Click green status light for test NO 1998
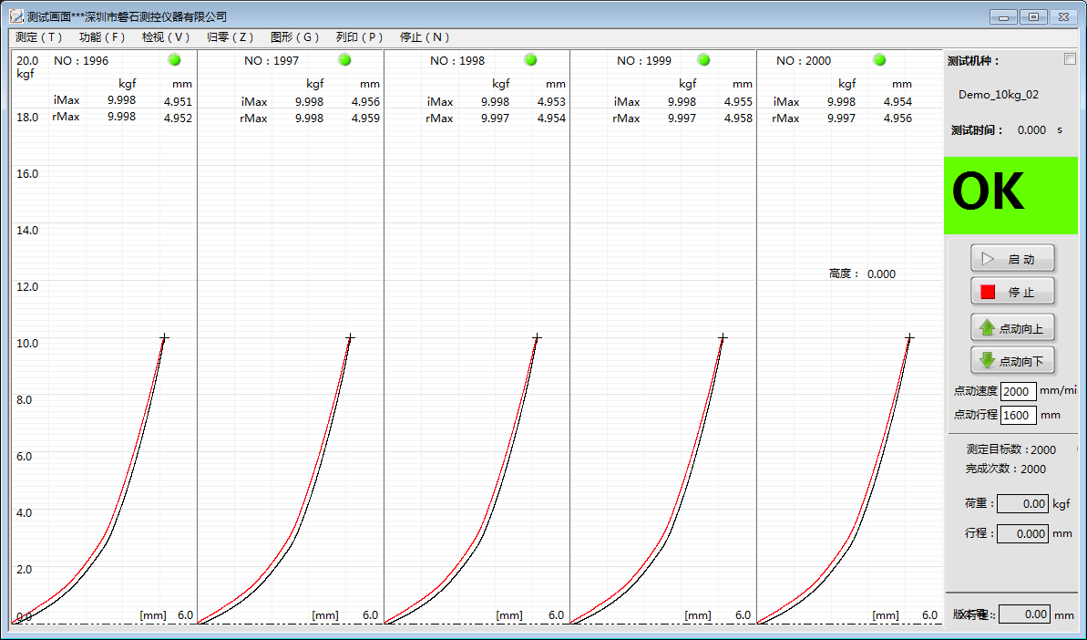This screenshot has width=1087, height=640. [530, 60]
